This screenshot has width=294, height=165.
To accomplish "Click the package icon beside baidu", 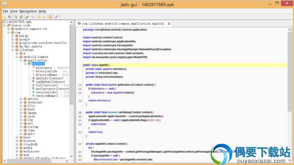I will [17, 36].
